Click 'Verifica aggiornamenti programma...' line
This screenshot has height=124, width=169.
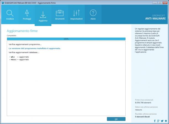(25, 44)
